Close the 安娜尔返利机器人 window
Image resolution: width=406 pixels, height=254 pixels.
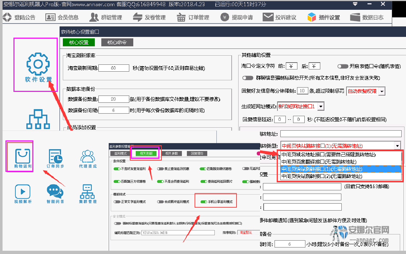tap(383, 4)
